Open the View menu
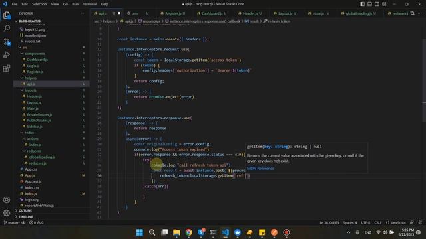Viewport: 426px width, 239px height. 55,4
